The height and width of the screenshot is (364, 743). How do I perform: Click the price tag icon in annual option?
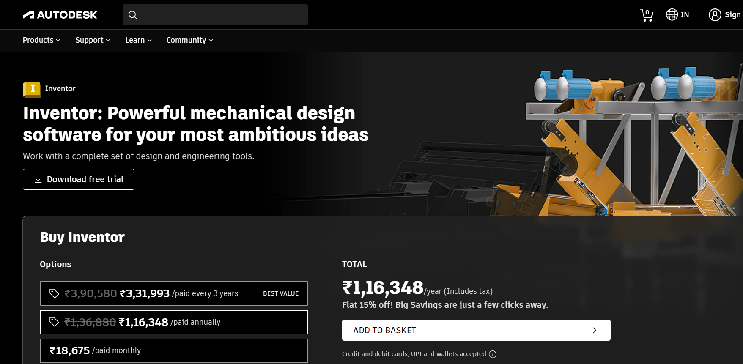54,322
